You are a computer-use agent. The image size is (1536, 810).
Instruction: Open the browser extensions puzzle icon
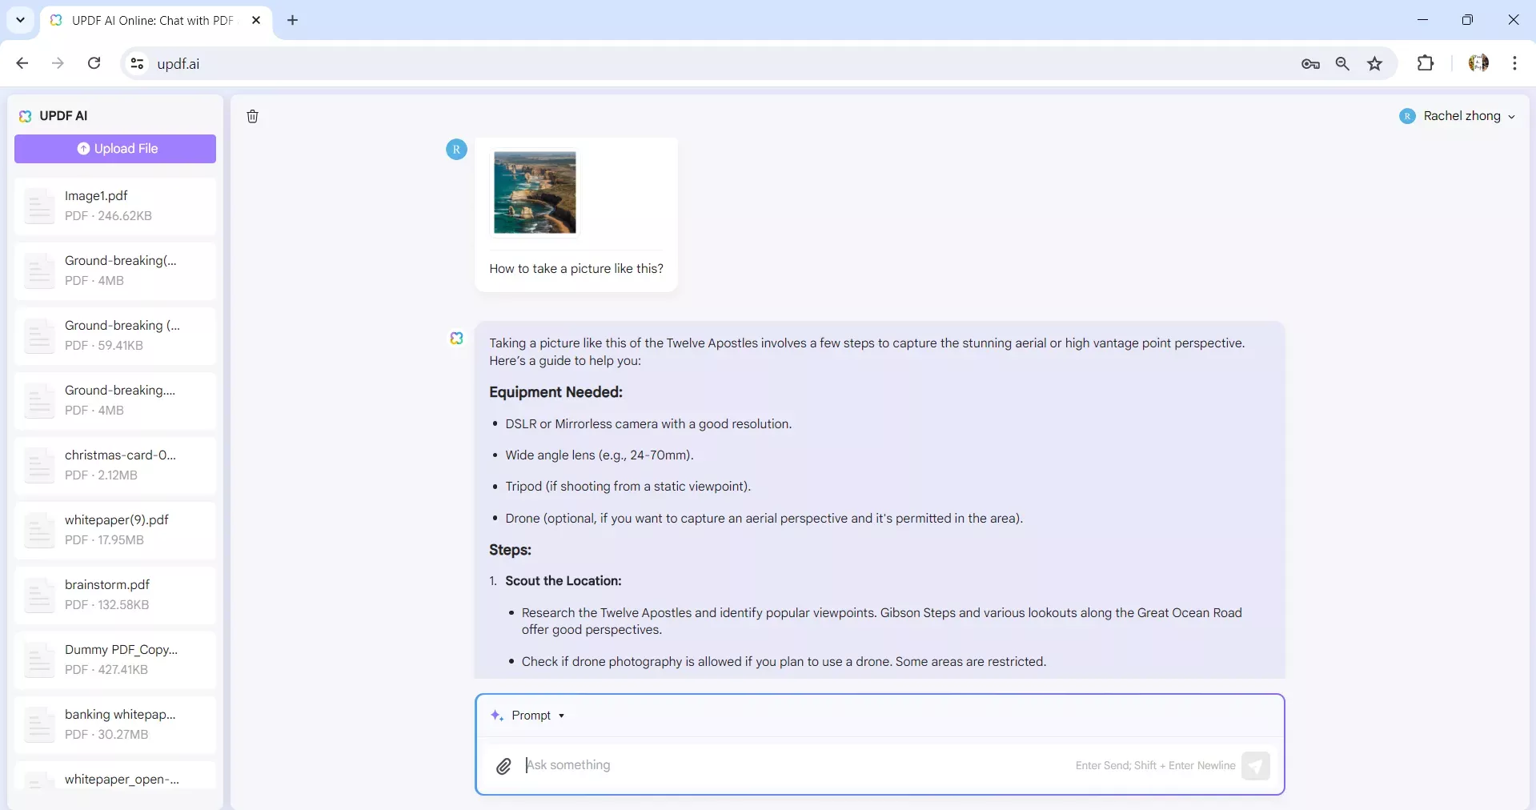(1426, 63)
